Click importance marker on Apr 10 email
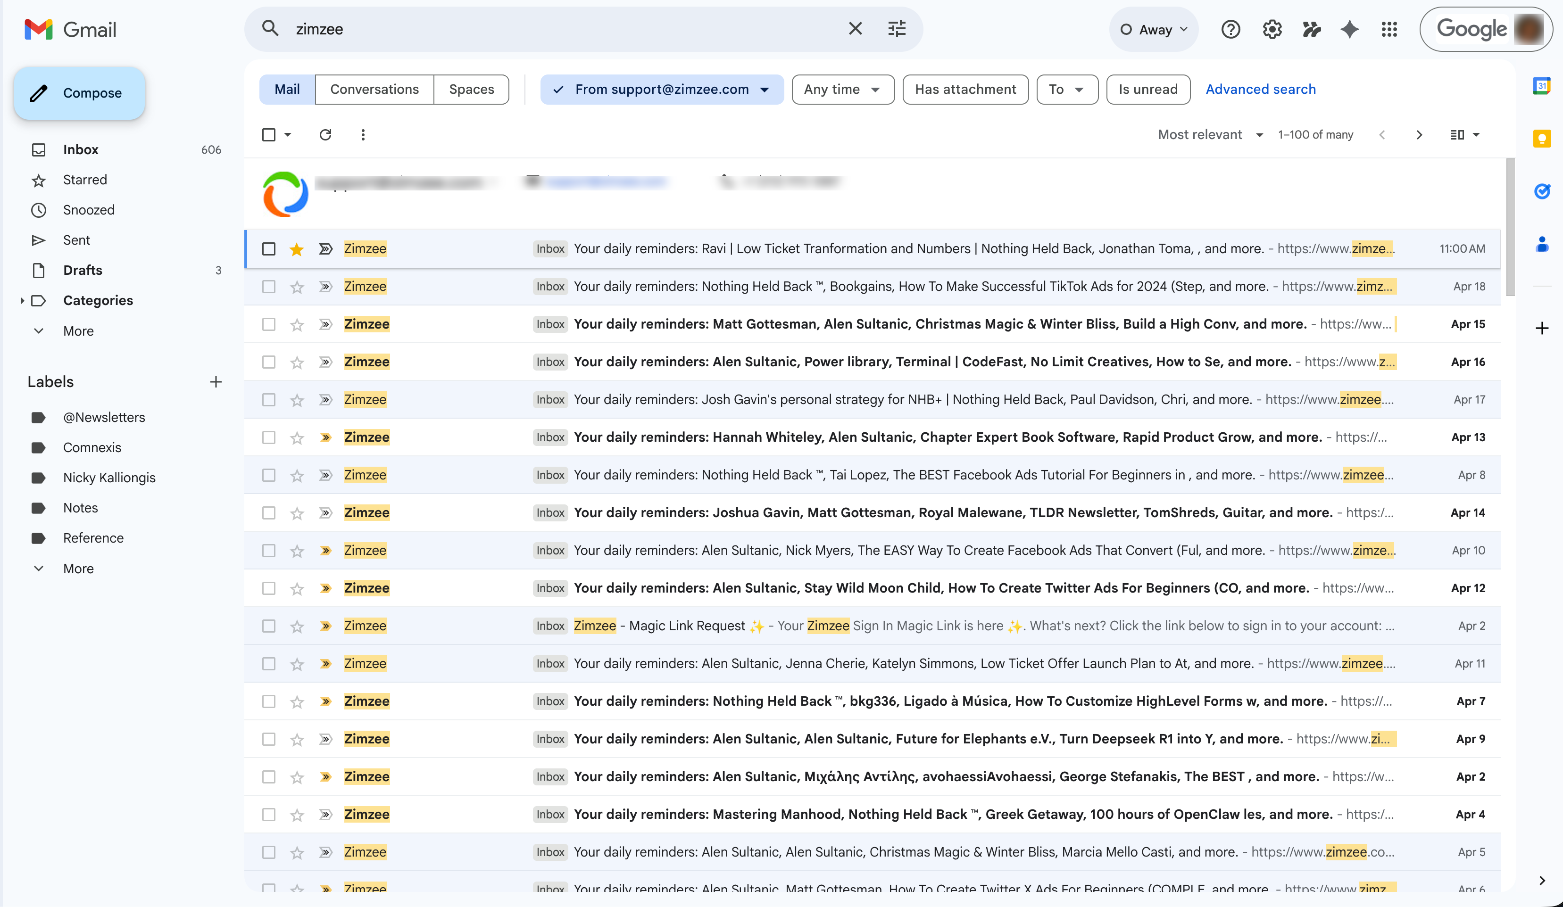1563x907 pixels. (x=325, y=551)
